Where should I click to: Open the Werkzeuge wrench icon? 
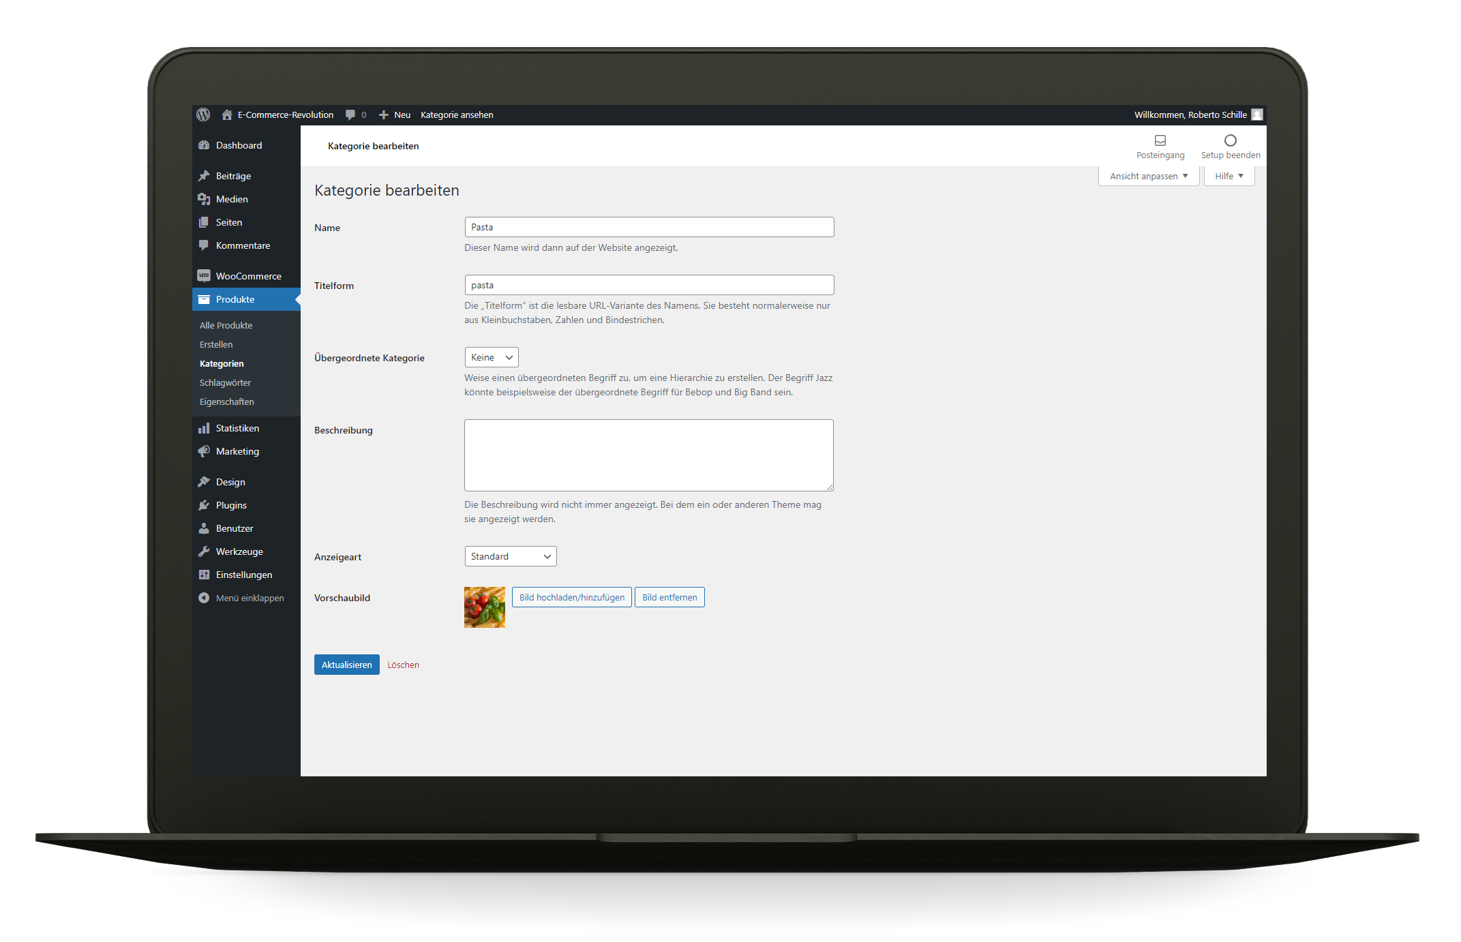coord(204,551)
